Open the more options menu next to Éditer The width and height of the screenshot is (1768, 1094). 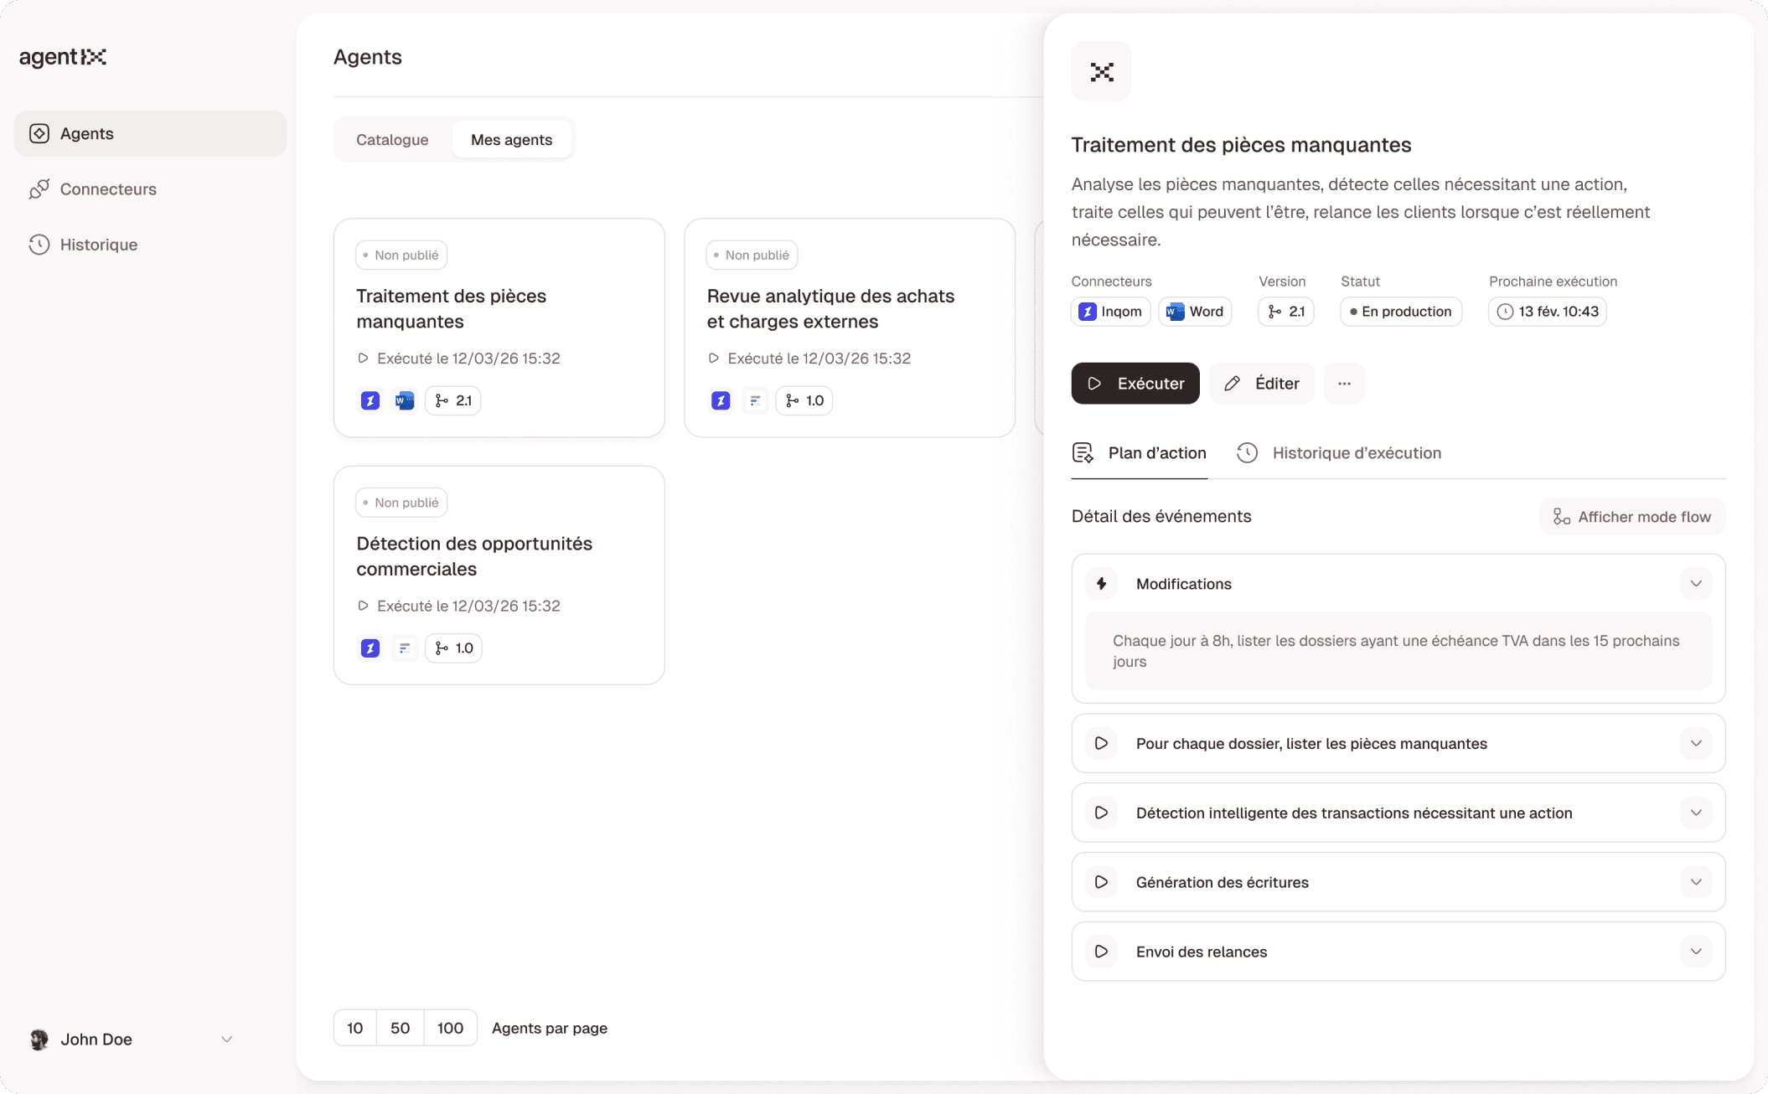coord(1344,383)
